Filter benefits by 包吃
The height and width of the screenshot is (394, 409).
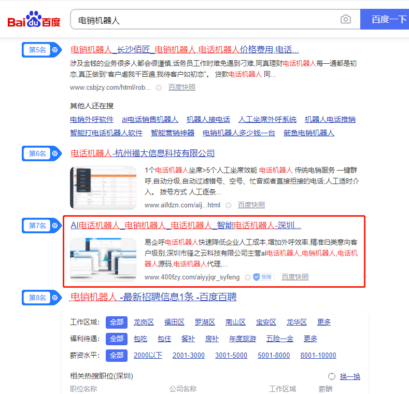[x=140, y=339]
